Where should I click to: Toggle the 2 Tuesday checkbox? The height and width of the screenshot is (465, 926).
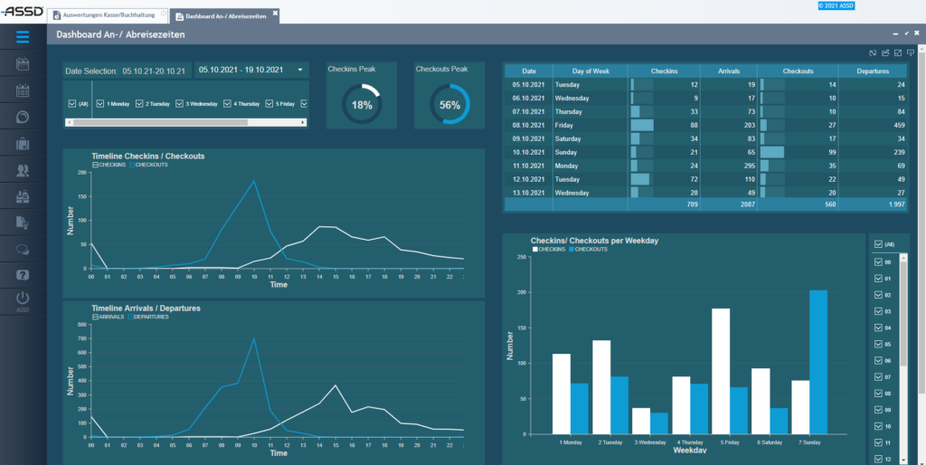tap(140, 103)
